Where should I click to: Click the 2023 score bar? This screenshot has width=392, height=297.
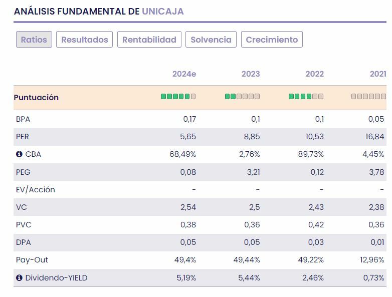(242, 97)
